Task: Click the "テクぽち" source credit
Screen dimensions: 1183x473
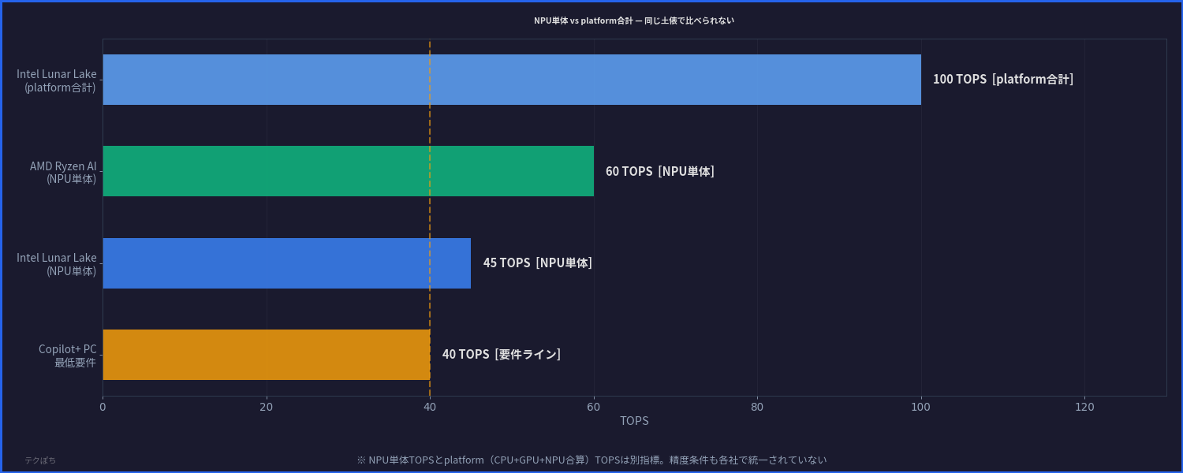Action: pos(40,460)
